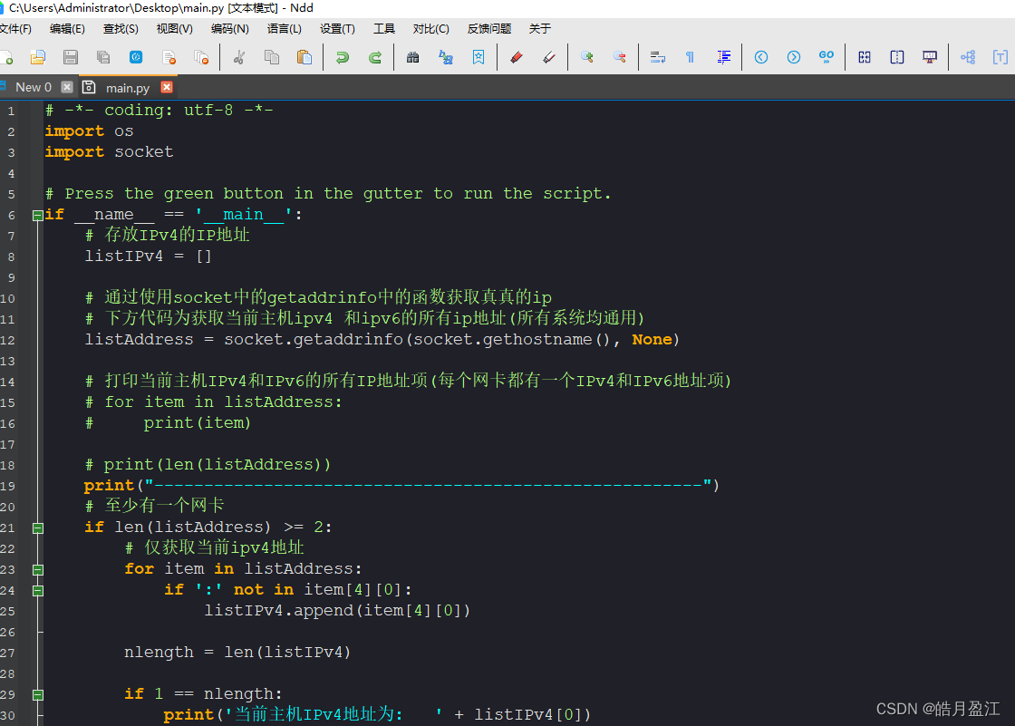Click the Paste clipboard icon
1015x726 pixels.
(304, 57)
